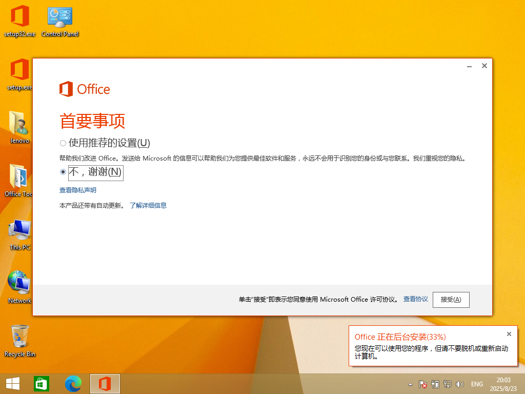The image size is (525, 394).
Task: Switch the ENG input language indicator
Action: tap(477, 384)
